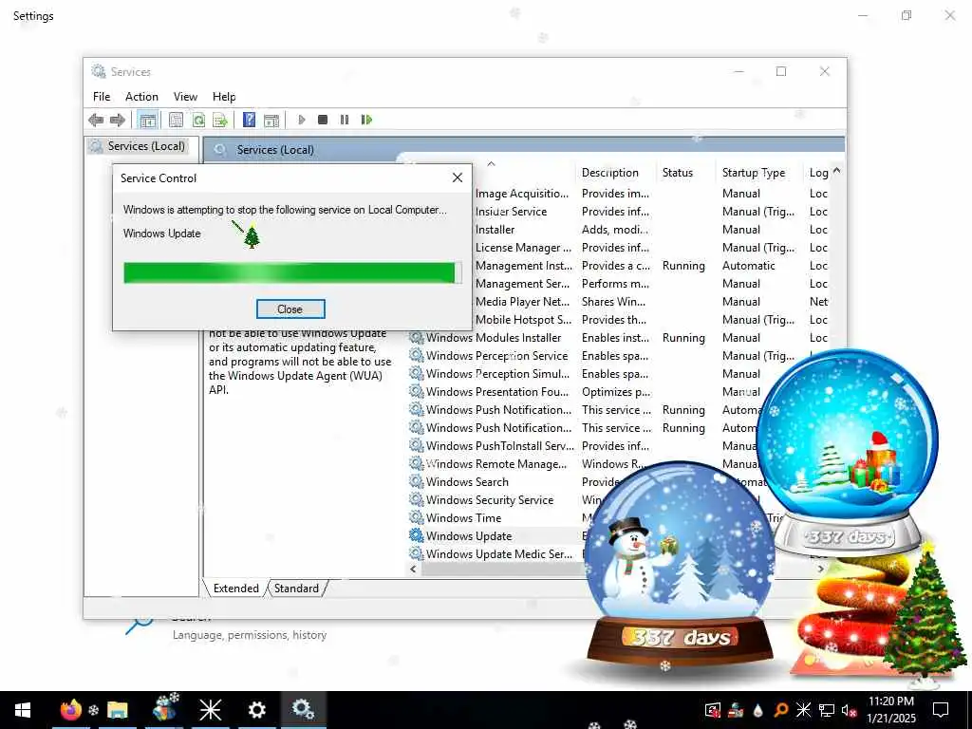Select Windows Search service
The image size is (972, 729).
[467, 481]
